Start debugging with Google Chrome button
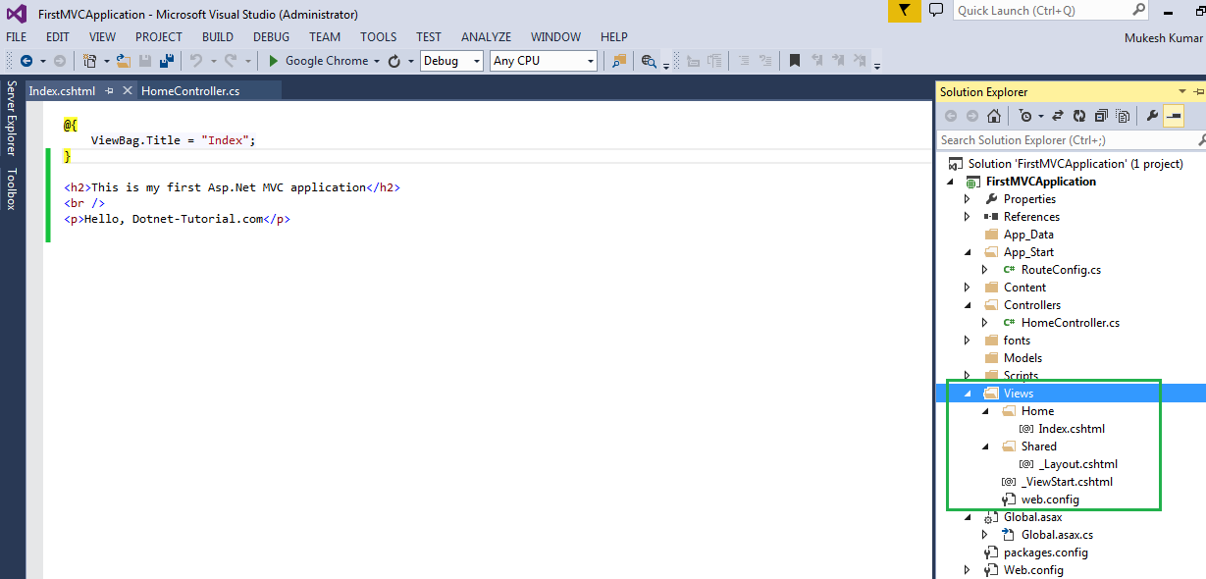The height and width of the screenshot is (579, 1206). (x=318, y=61)
